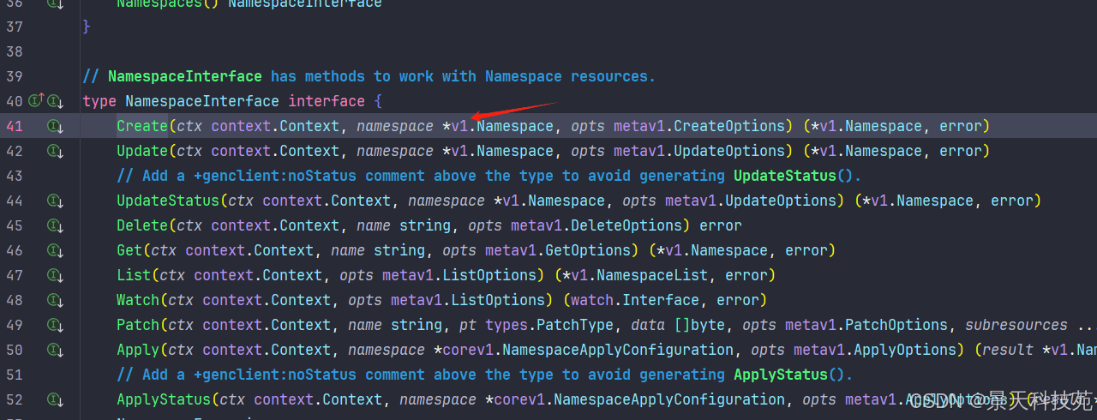This screenshot has width=1097, height=420.
Task: Click ApplyStatus method name on line 52
Action: (x=164, y=399)
